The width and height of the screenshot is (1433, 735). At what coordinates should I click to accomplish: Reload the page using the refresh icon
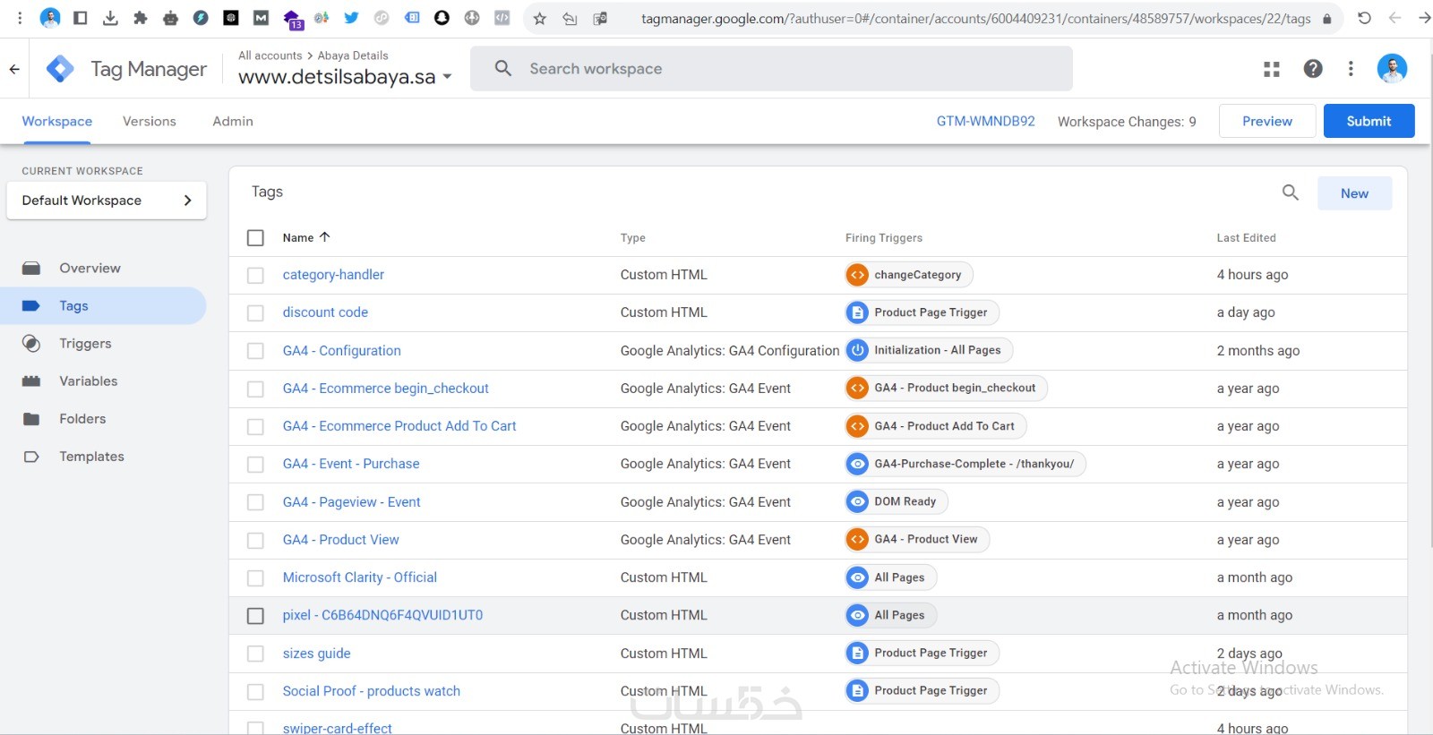[1364, 18]
